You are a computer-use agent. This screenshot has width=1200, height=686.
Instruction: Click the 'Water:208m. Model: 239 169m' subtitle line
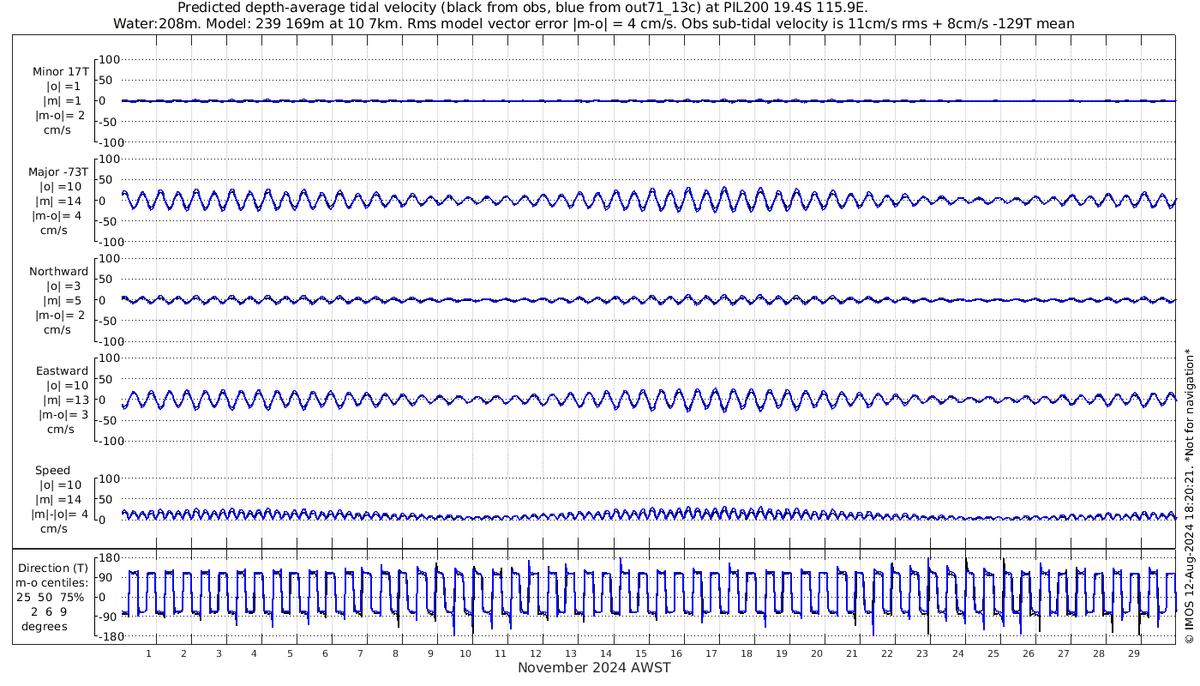click(593, 23)
